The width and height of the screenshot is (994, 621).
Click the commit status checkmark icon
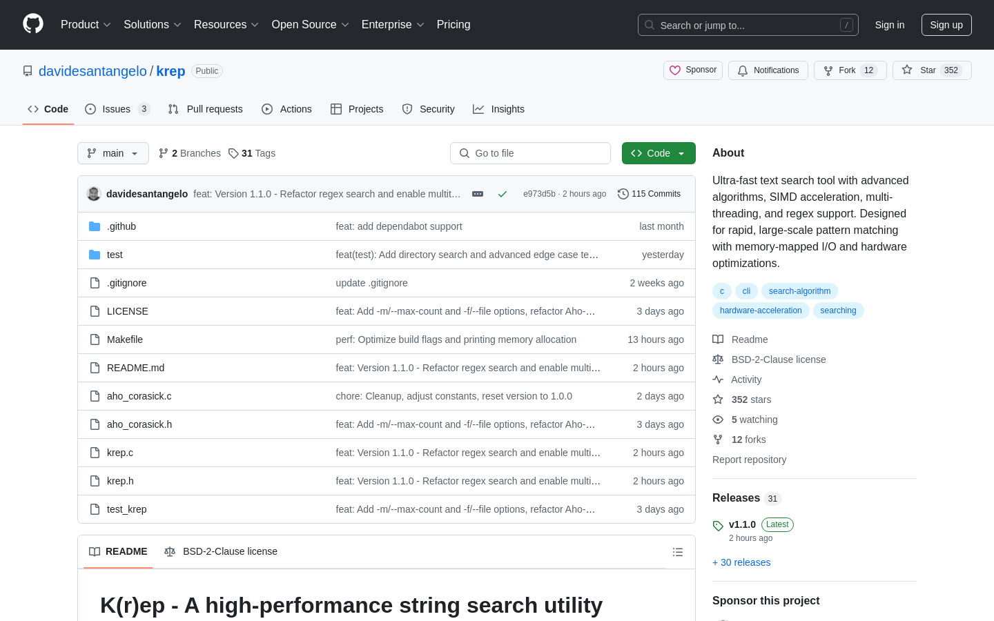(x=503, y=194)
